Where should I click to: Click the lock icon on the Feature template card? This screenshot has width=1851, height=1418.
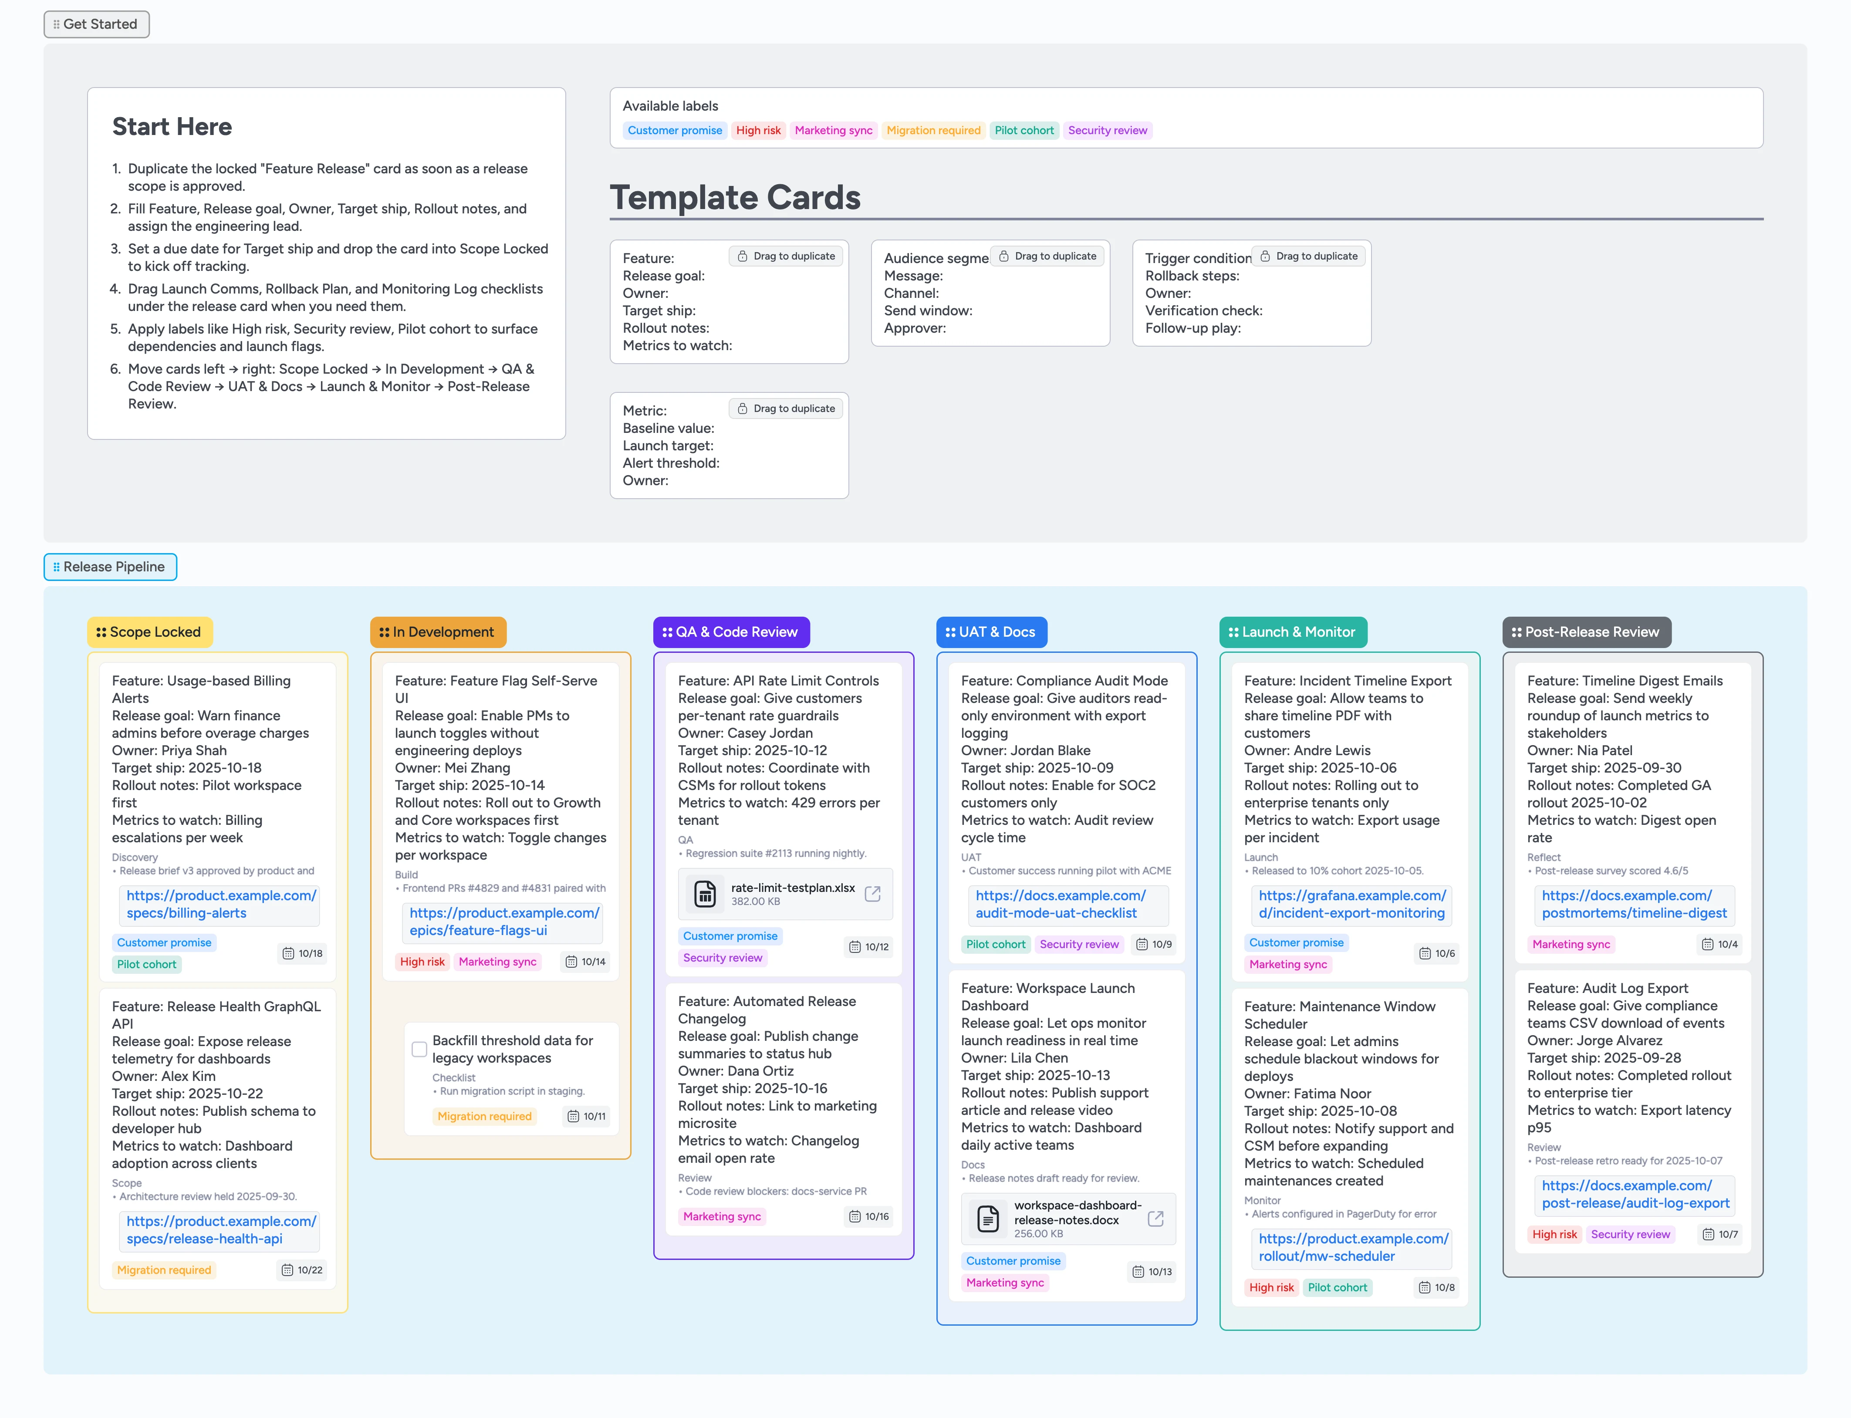click(x=742, y=256)
